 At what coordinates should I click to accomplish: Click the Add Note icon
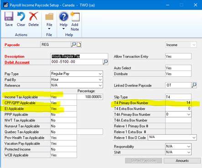[75, 16]
